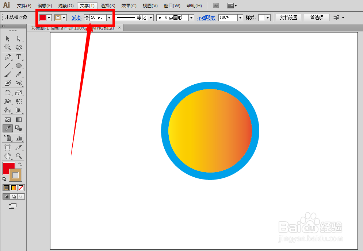
Task: Open brush definition dropdown 5 点圆形
Action: pyautogui.click(x=191, y=18)
